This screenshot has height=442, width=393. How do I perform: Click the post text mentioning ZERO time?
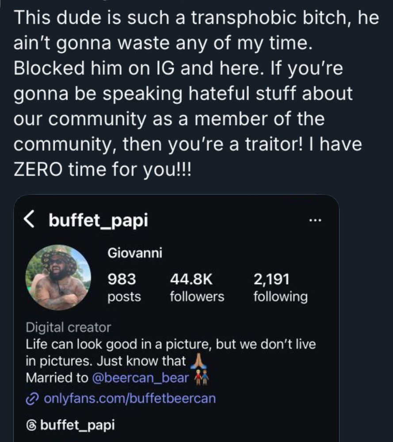click(102, 170)
